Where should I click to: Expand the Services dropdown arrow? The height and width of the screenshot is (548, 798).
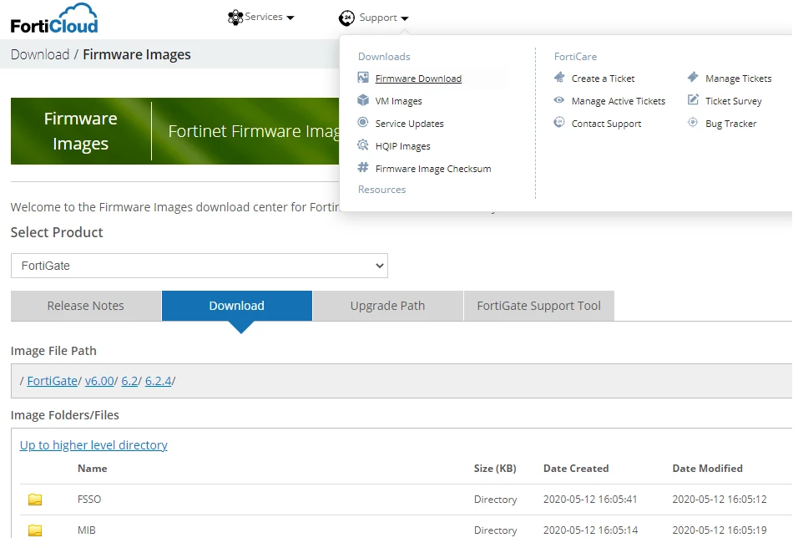pos(290,18)
